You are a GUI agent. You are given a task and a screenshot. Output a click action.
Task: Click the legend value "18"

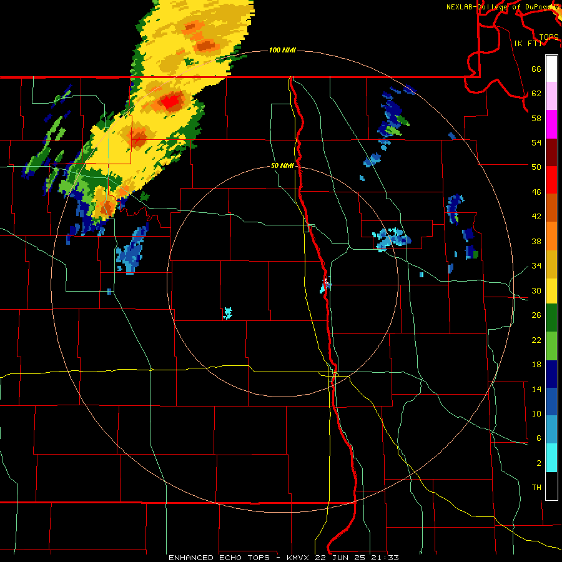click(x=536, y=365)
